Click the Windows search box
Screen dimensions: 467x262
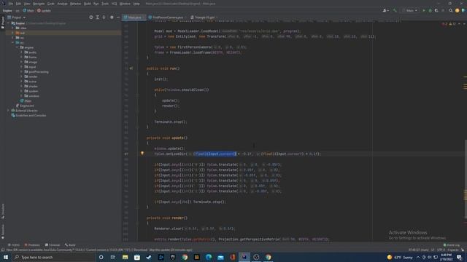coord(53,257)
